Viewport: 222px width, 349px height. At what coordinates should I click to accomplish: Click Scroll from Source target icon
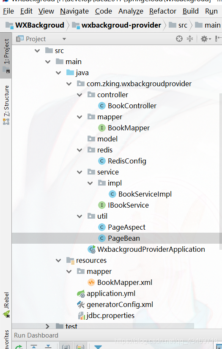point(179,39)
